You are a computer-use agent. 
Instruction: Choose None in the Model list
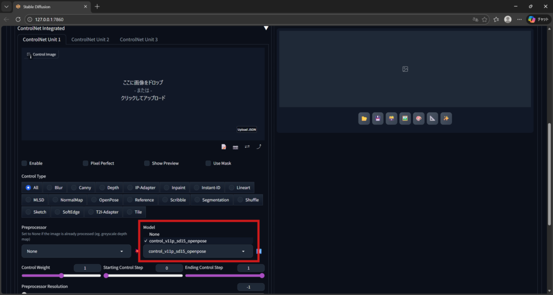(155, 234)
